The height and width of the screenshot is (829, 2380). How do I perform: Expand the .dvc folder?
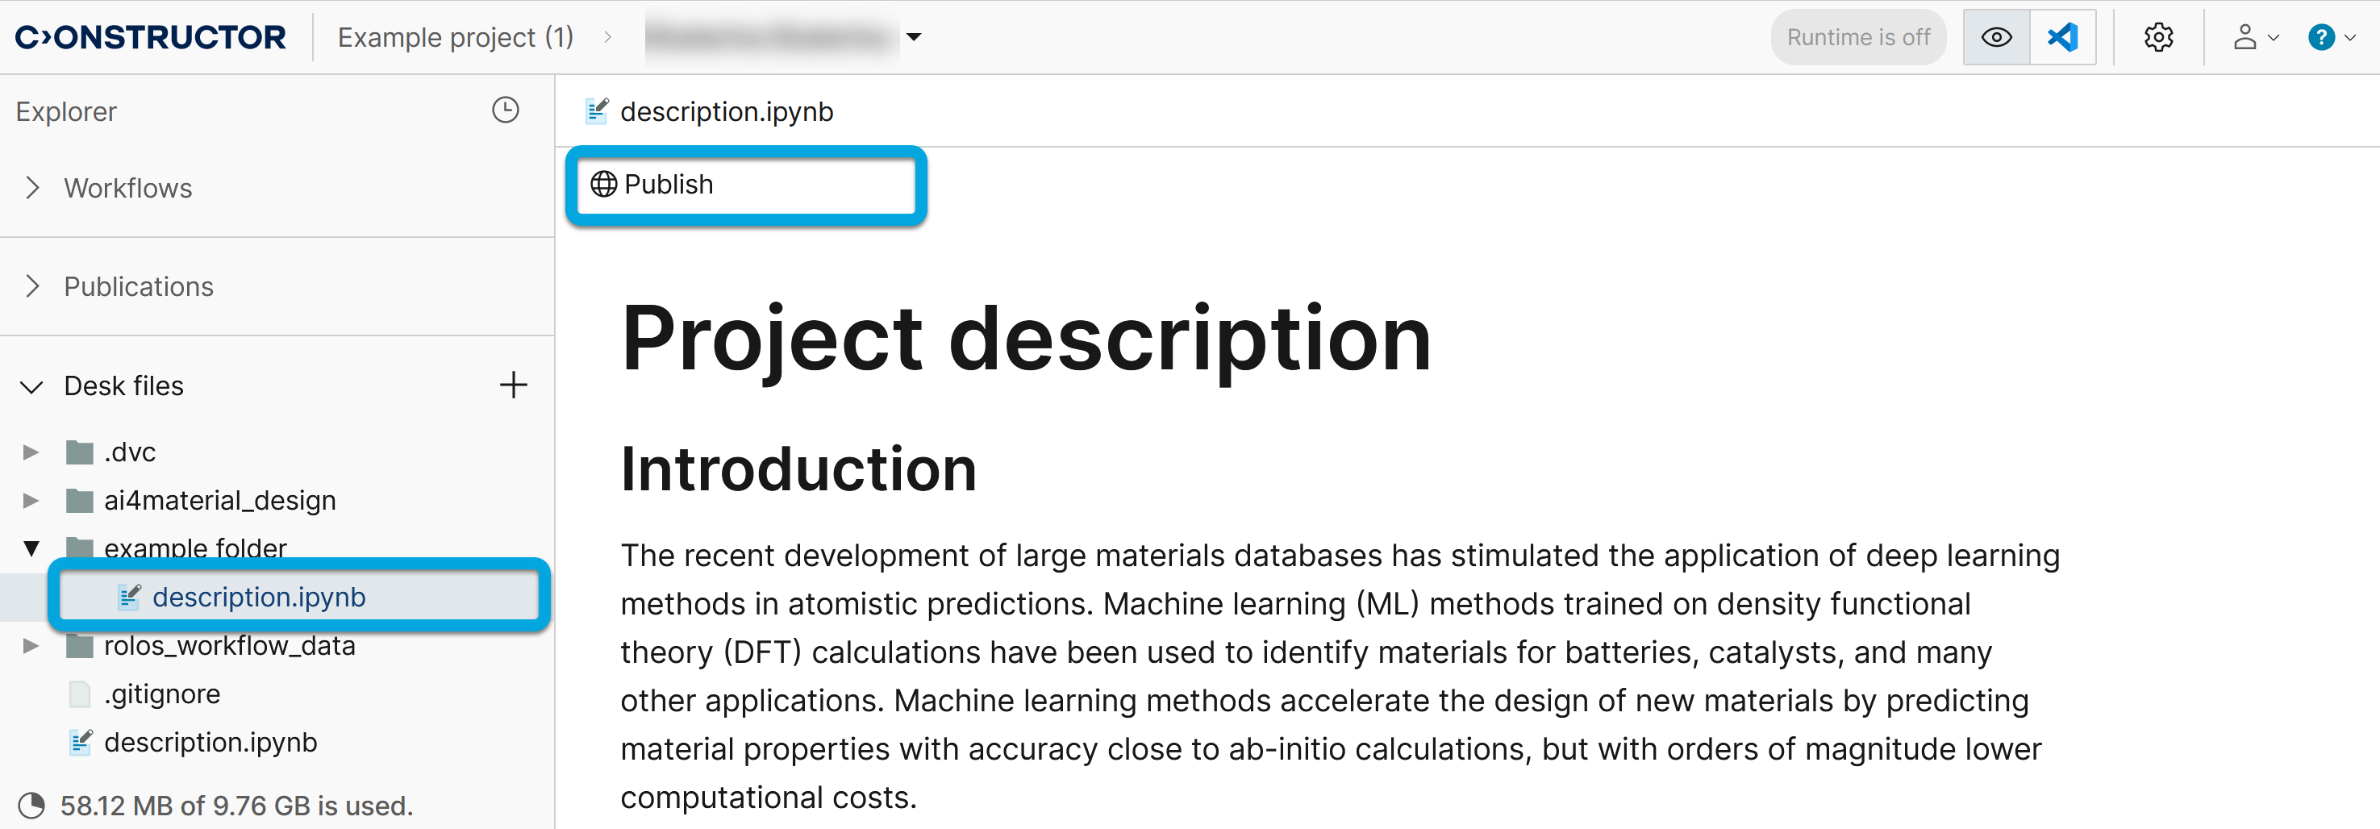[x=31, y=452]
